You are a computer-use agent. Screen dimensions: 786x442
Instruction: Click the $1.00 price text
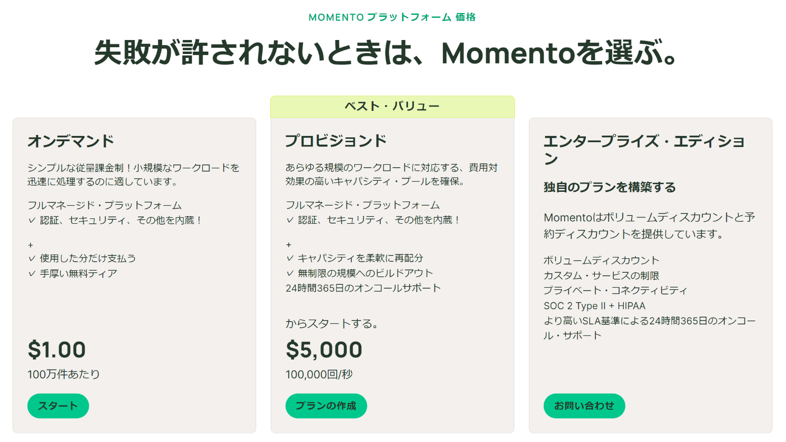57,349
